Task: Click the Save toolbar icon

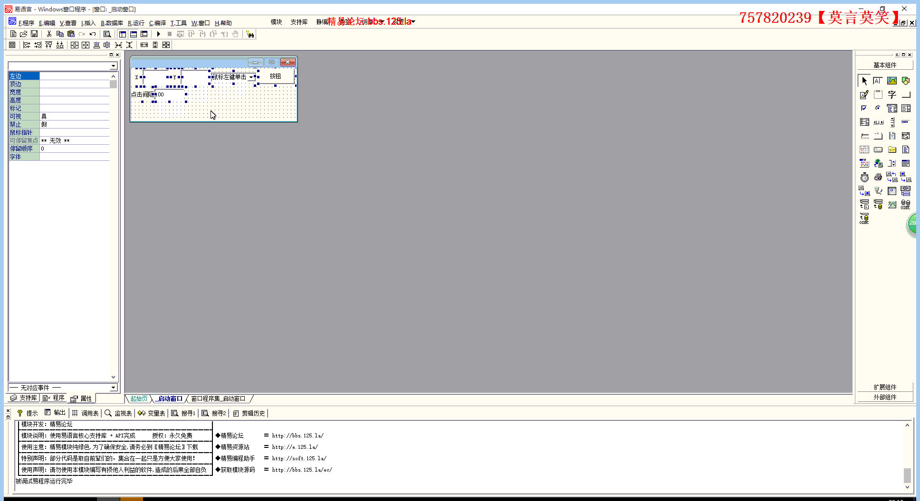Action: pos(34,34)
